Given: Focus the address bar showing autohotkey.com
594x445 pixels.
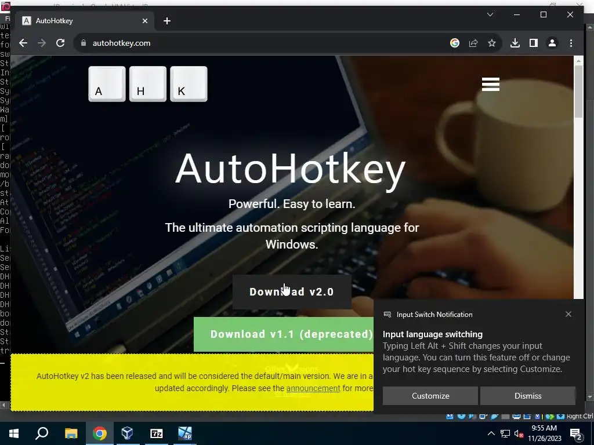Looking at the screenshot, I should click(265, 43).
